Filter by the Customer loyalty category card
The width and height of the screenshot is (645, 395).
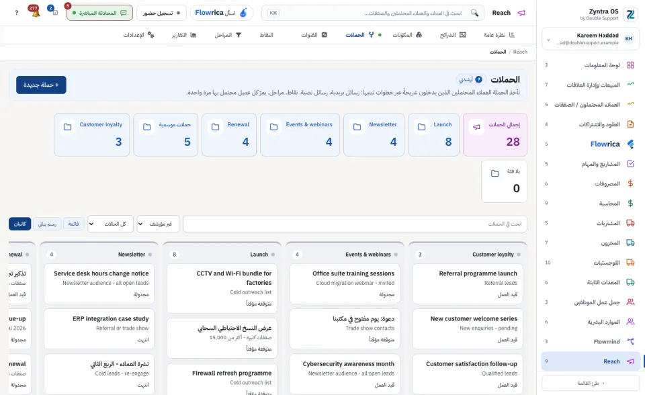(x=92, y=134)
